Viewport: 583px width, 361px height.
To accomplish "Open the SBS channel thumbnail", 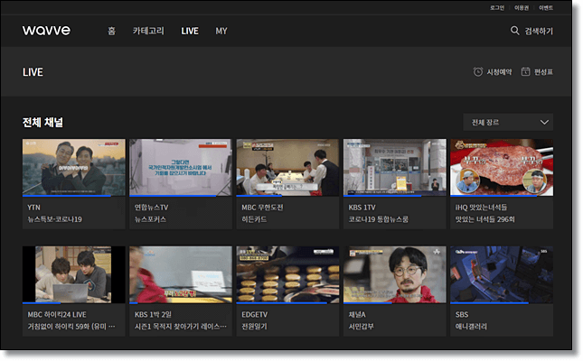I will 502,274.
